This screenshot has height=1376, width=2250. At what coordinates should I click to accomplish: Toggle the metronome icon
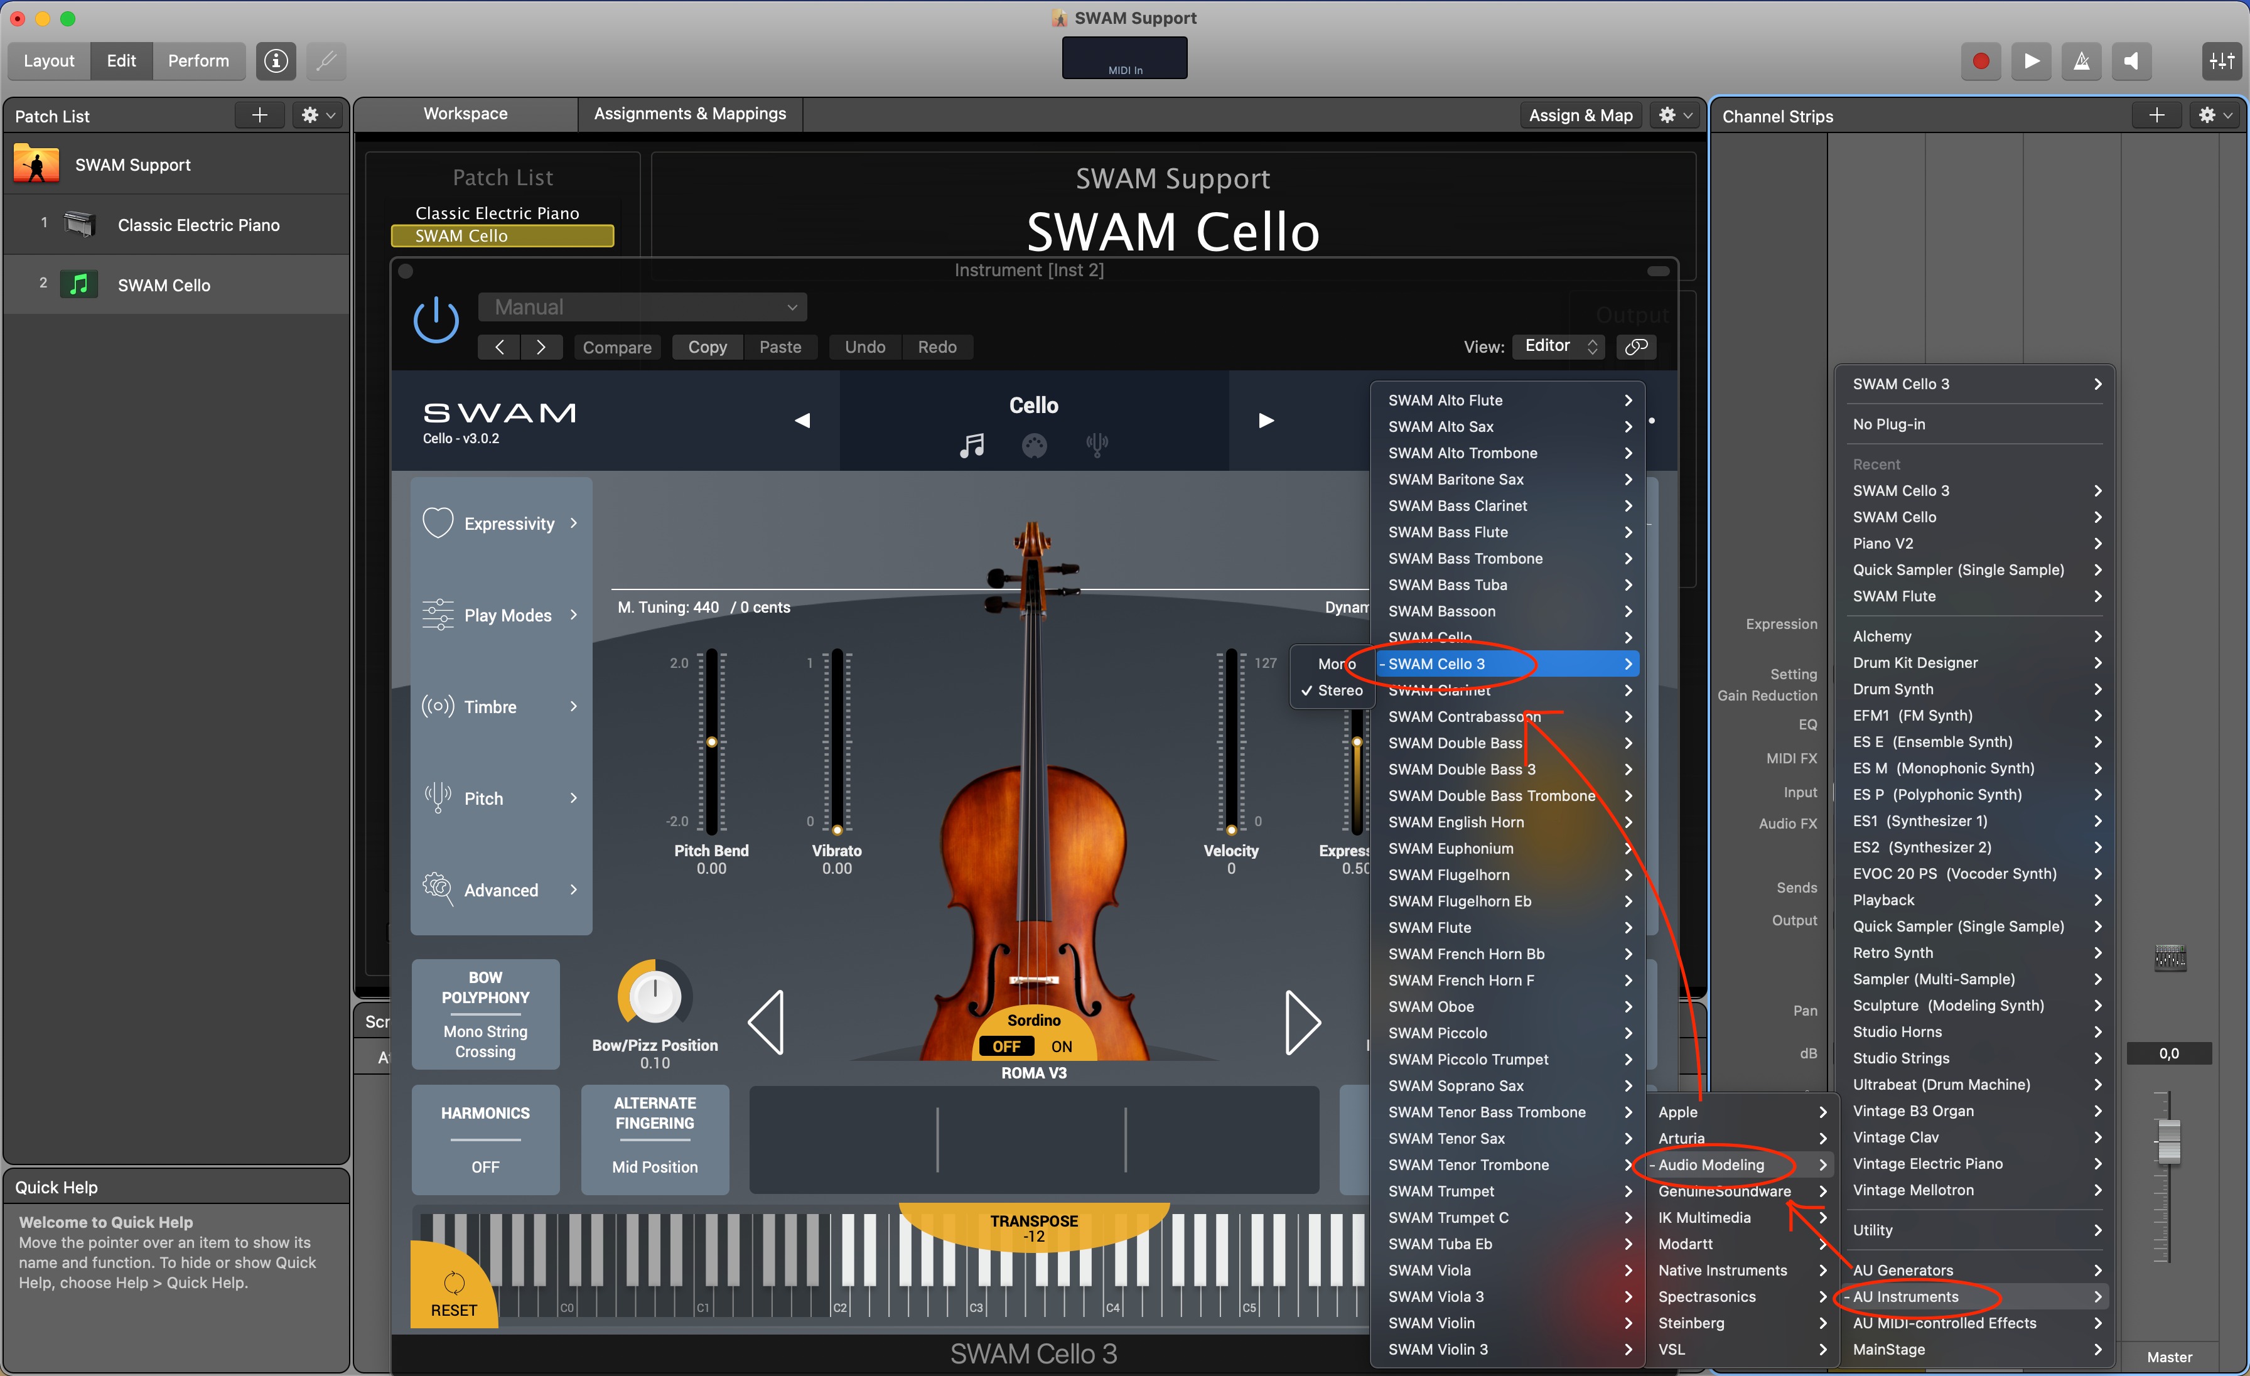pos(2081,61)
